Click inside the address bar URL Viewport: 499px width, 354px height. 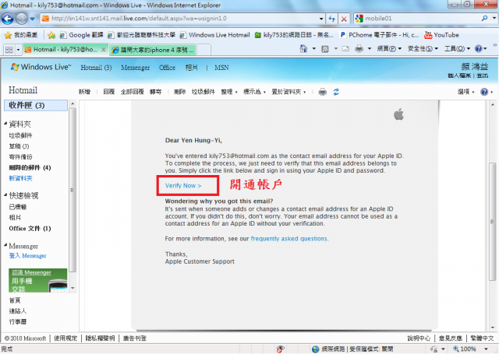[139, 19]
